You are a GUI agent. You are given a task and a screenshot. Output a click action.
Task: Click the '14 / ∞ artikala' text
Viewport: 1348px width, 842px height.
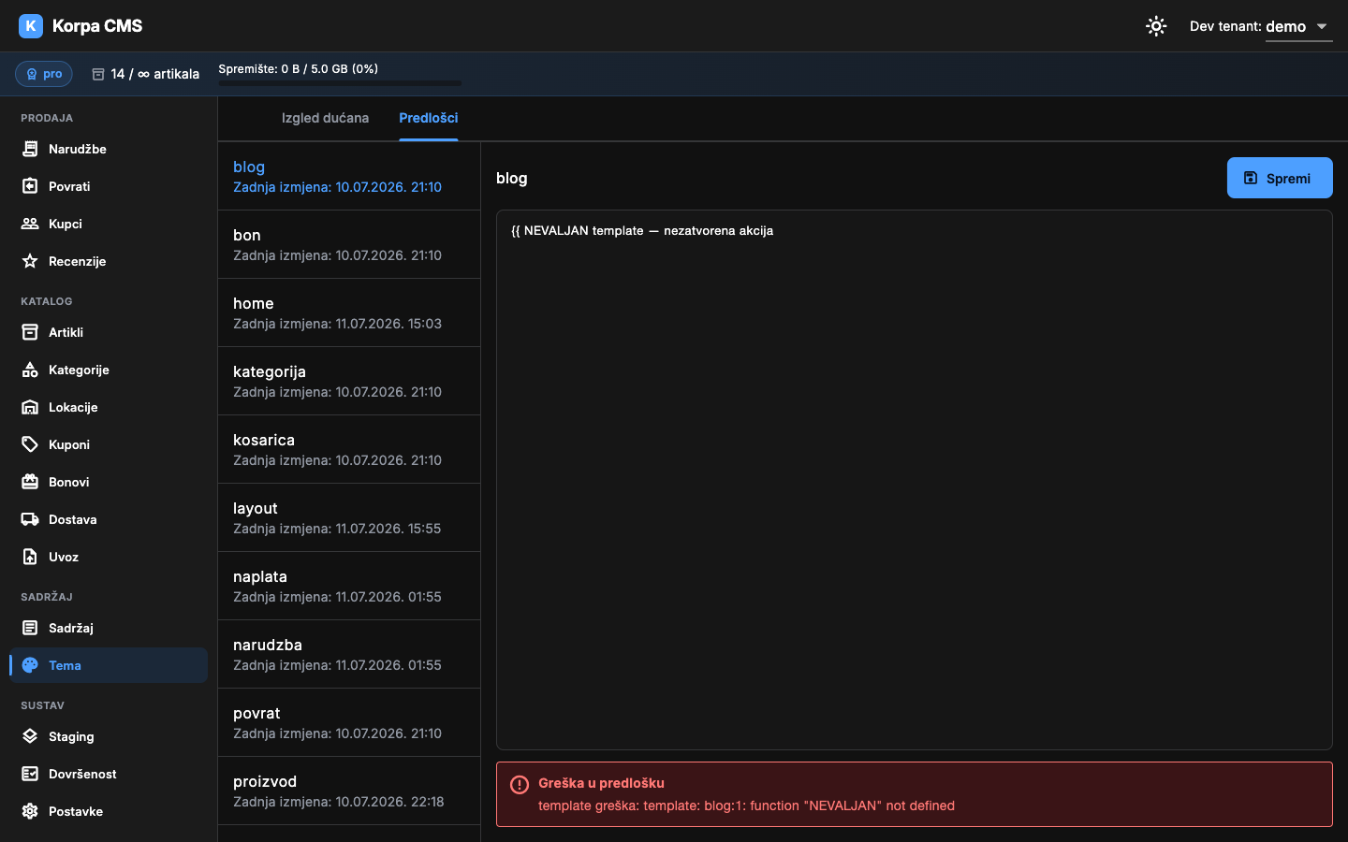[154, 74]
